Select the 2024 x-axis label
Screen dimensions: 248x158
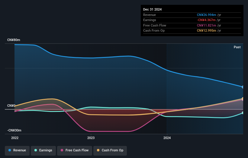click(x=167, y=138)
